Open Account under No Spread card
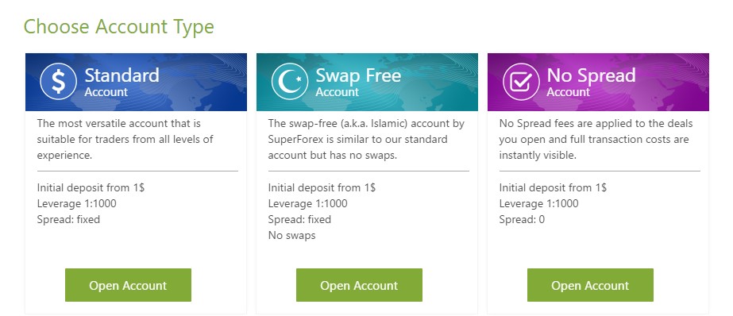Viewport: 733px width, 316px height. coord(590,285)
